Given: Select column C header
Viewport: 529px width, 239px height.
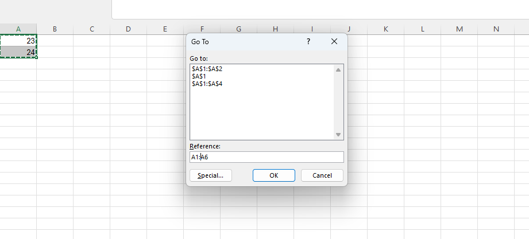Looking at the screenshot, I should [x=92, y=29].
